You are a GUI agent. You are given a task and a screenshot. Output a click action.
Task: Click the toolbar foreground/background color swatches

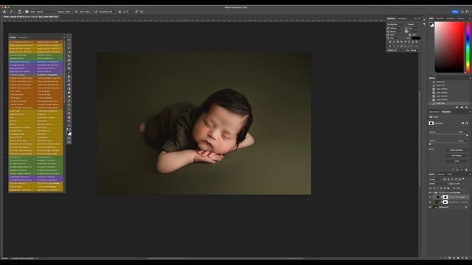[69, 132]
